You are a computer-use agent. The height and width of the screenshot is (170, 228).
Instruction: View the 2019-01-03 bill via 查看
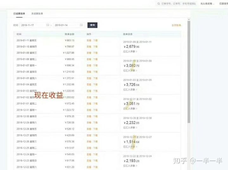pyautogui.click(x=89, y=91)
